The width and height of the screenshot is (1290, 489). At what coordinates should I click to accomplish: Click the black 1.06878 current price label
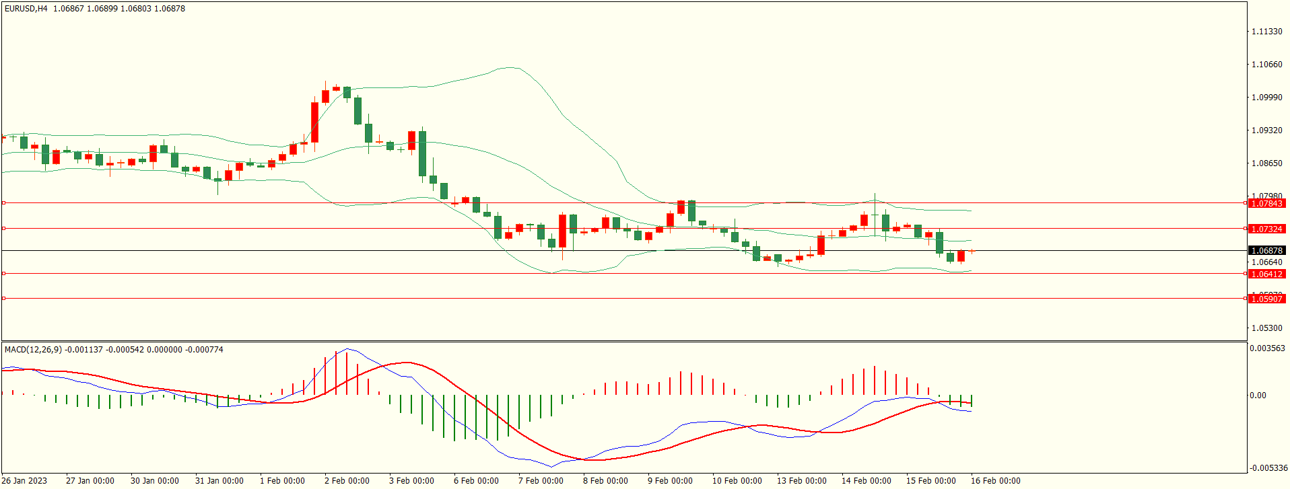point(1266,250)
